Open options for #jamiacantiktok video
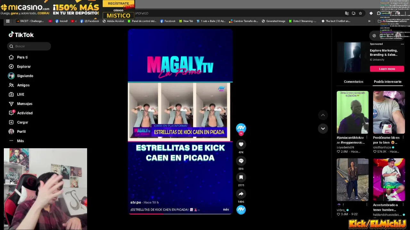The image size is (410, 230). pos(367,137)
